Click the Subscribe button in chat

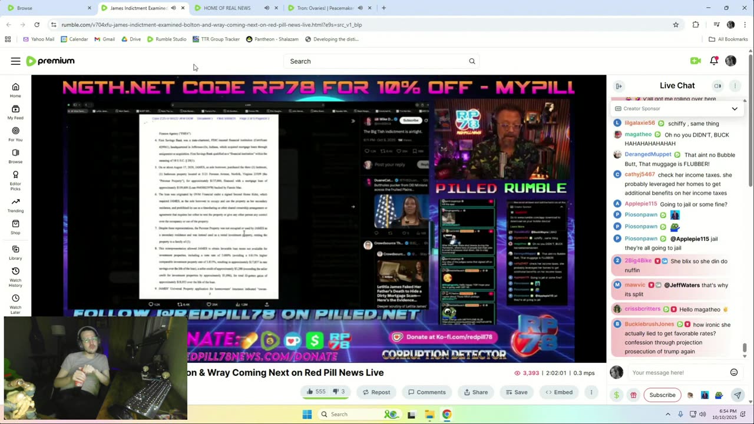(x=662, y=395)
